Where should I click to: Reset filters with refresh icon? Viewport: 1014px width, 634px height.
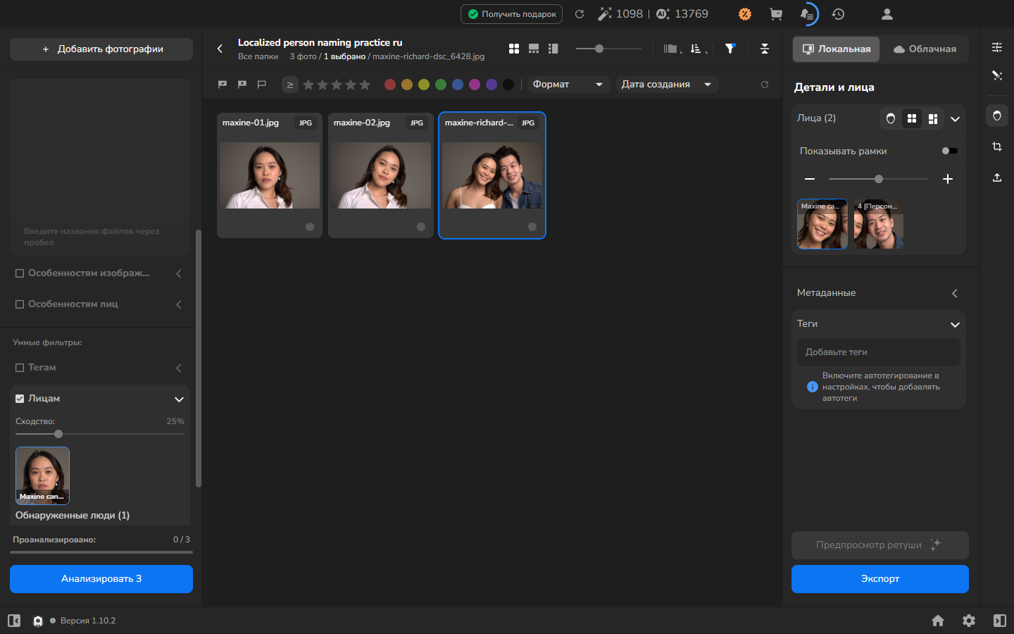(x=765, y=85)
